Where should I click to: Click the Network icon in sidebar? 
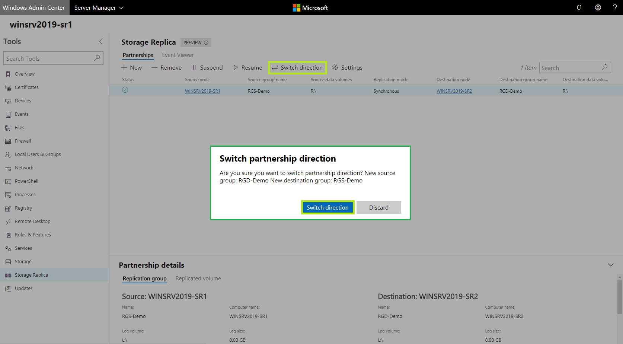coord(8,168)
